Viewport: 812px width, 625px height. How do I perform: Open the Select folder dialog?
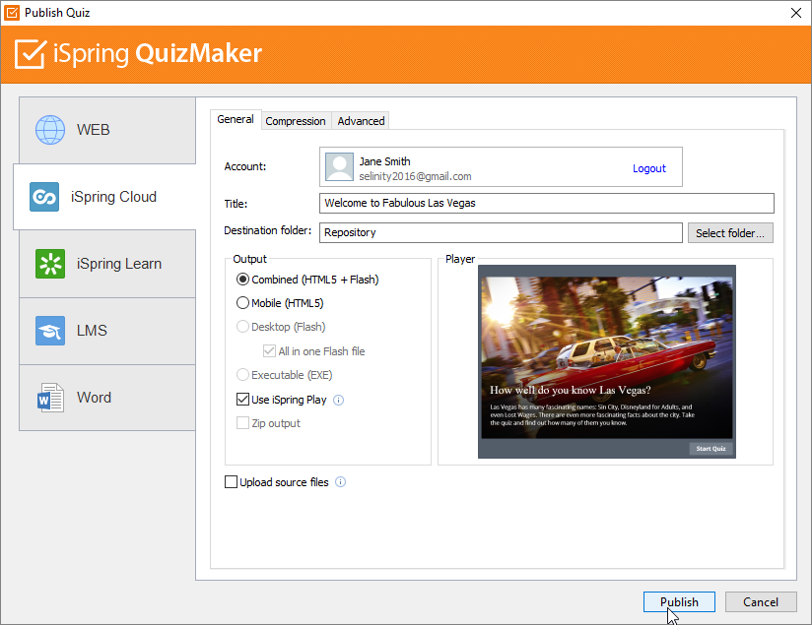pos(730,232)
